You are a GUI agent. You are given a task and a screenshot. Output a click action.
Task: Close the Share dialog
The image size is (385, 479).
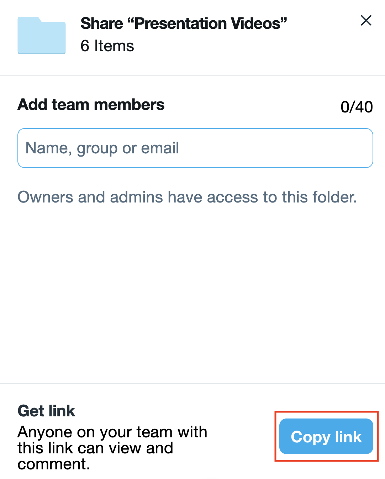pyautogui.click(x=366, y=21)
